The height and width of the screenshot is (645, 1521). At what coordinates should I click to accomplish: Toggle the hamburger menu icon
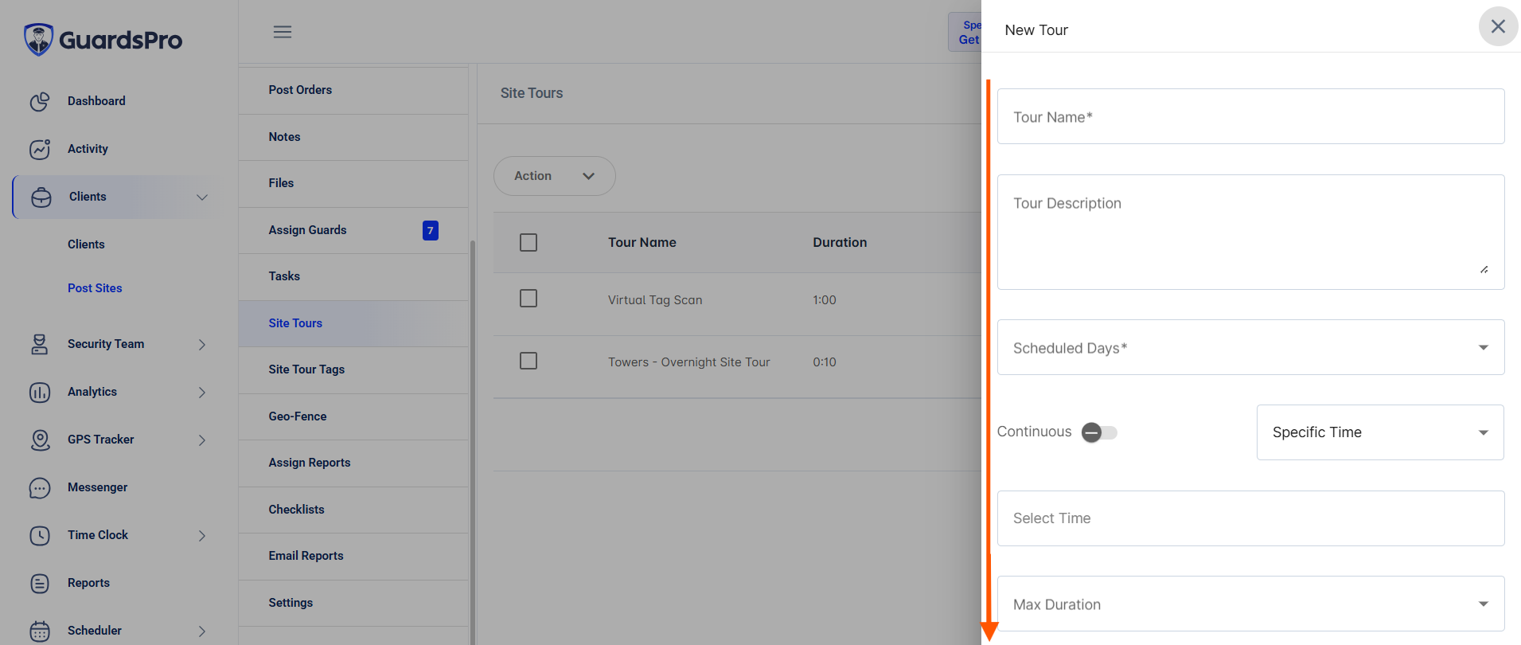tap(283, 32)
